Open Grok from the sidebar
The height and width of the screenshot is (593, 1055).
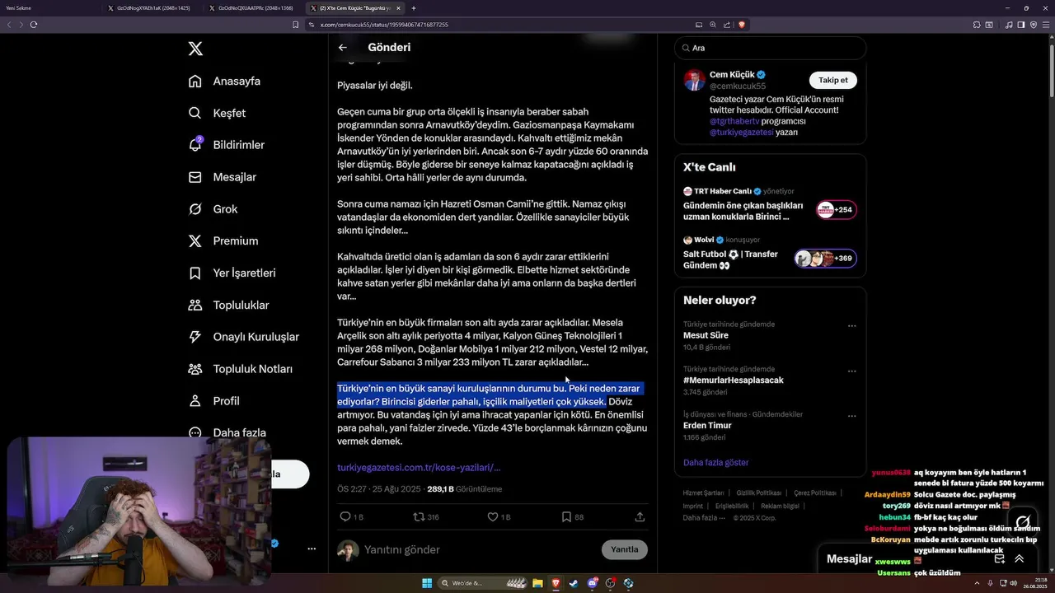pos(213,209)
